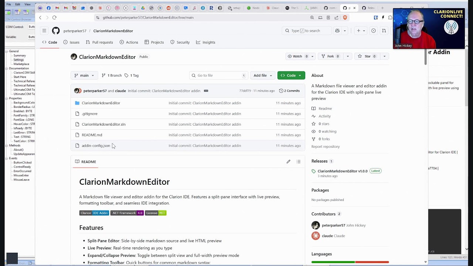Image resolution: width=473 pixels, height=266 pixels.
Task: Open the ClarionMarkdownEditor v1.0.0 release
Action: click(343, 171)
